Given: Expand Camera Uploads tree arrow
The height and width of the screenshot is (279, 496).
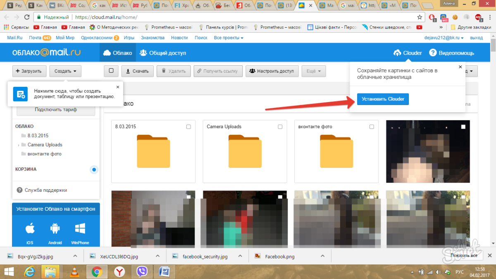Looking at the screenshot, I should [x=19, y=145].
